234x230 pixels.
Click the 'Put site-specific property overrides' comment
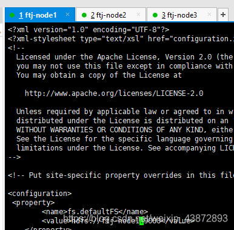(121, 175)
